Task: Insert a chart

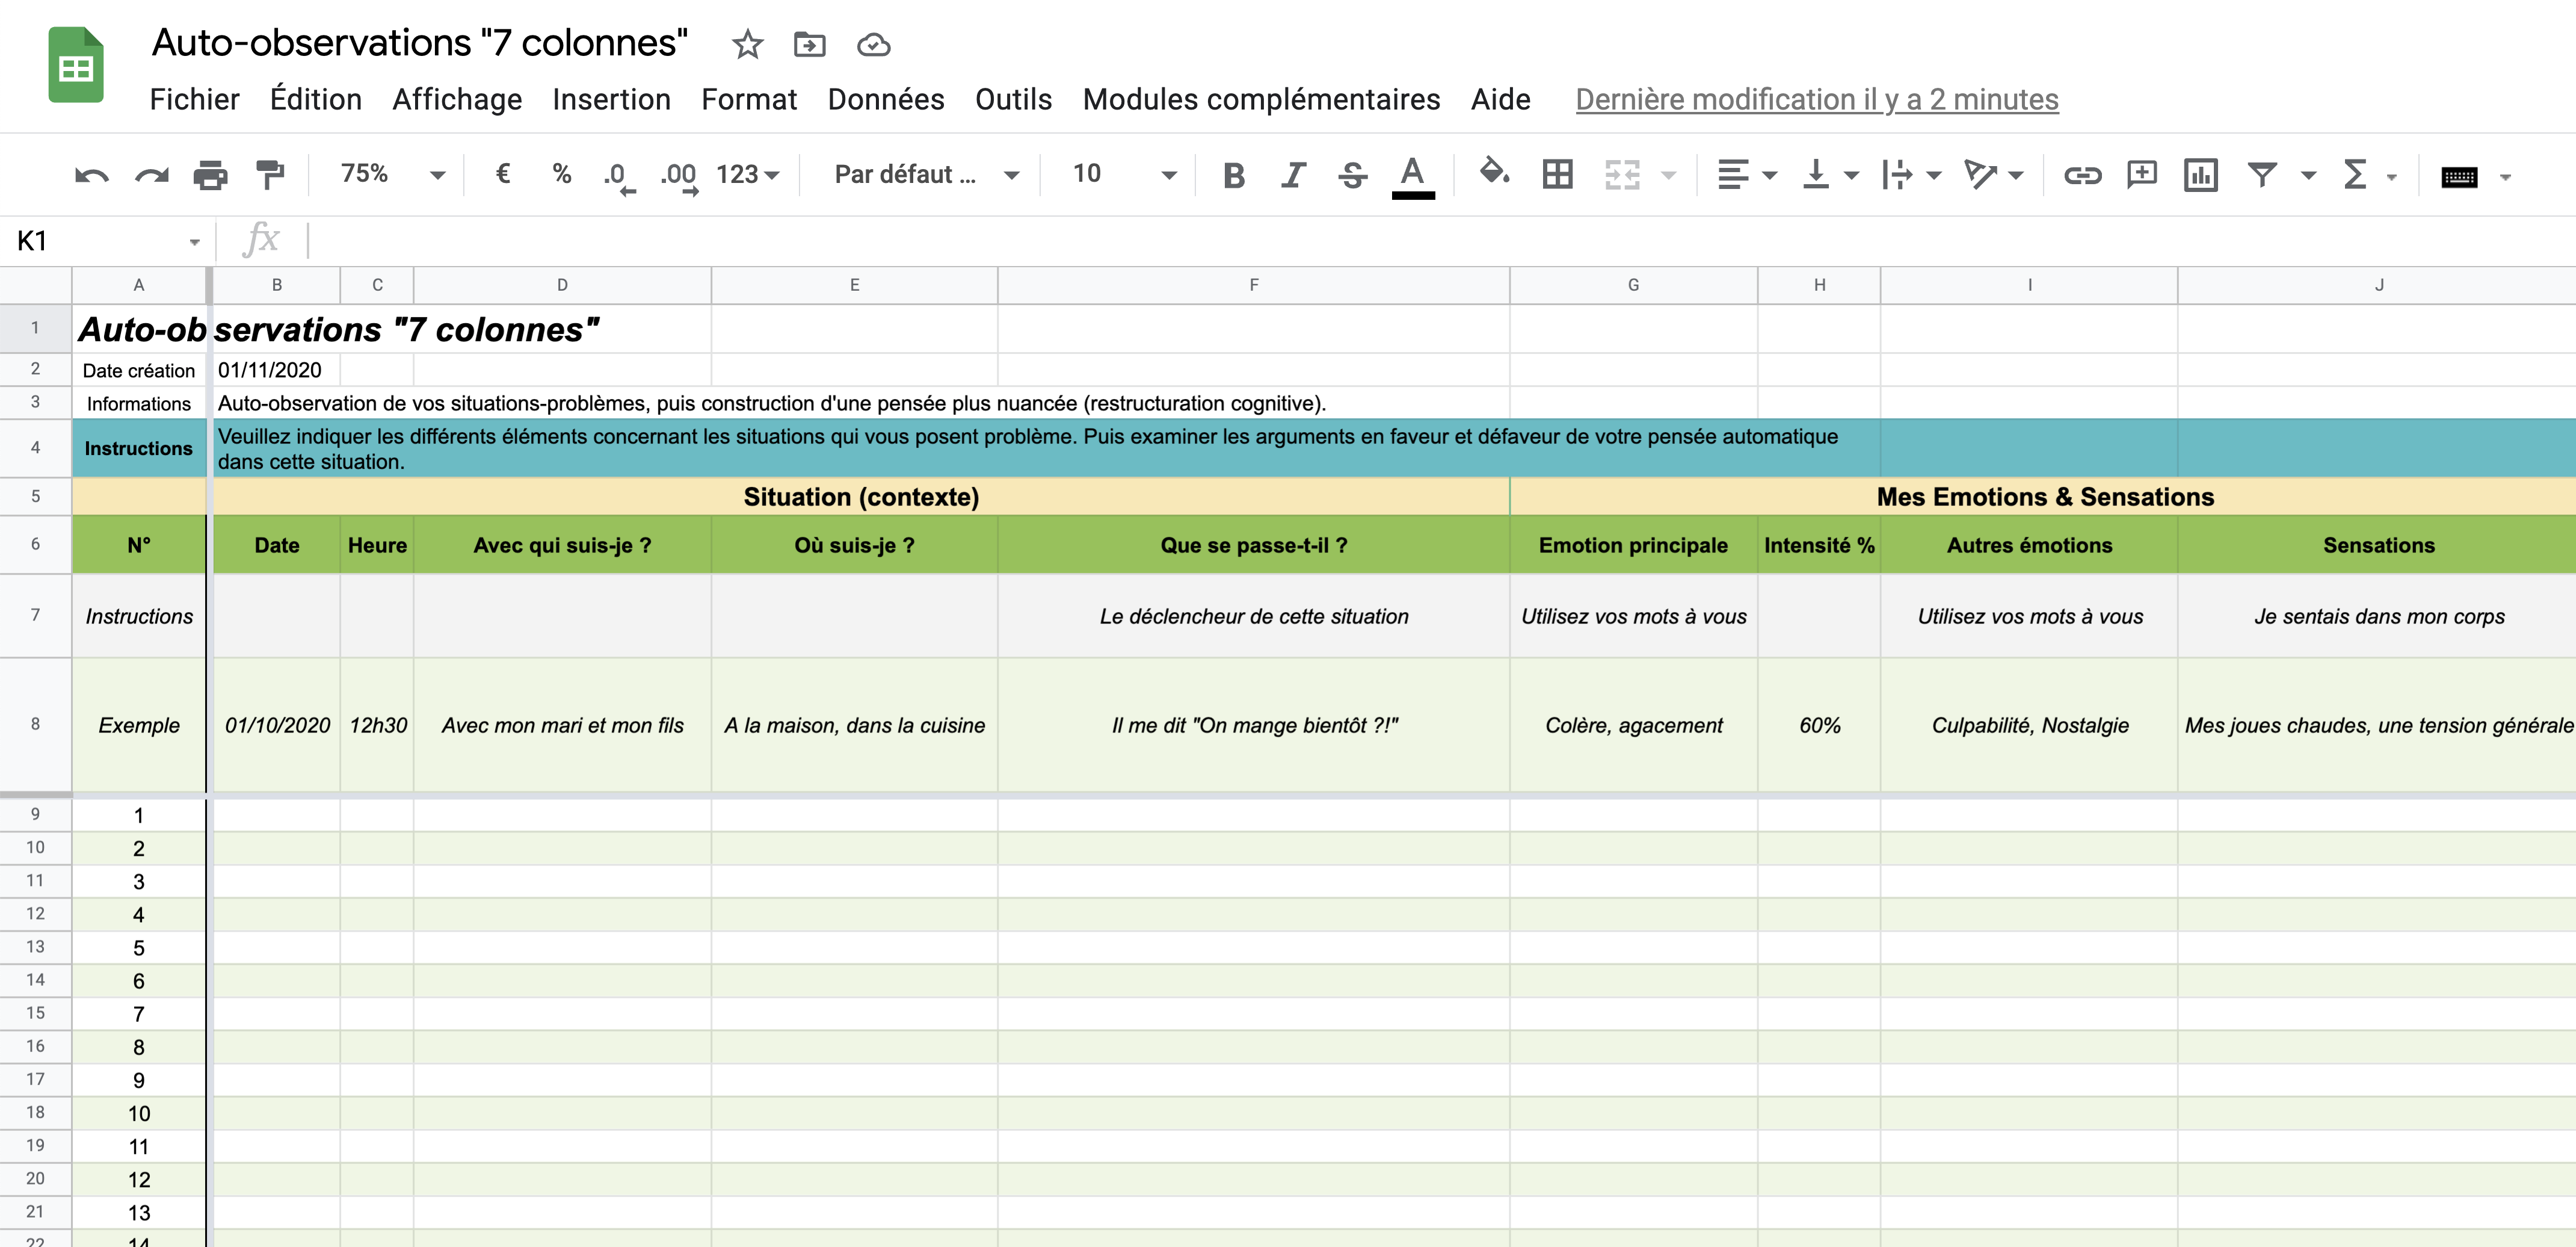Action: coord(2200,175)
